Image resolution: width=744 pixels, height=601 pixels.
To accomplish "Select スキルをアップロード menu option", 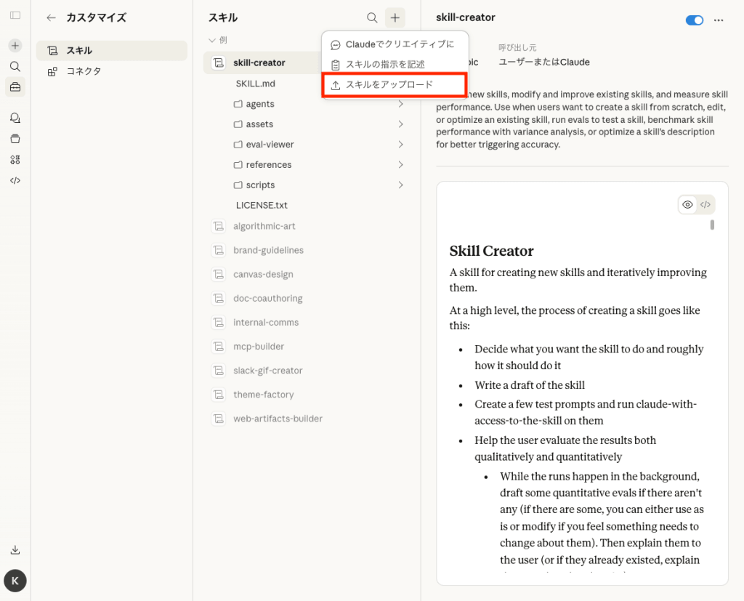I will pos(393,85).
